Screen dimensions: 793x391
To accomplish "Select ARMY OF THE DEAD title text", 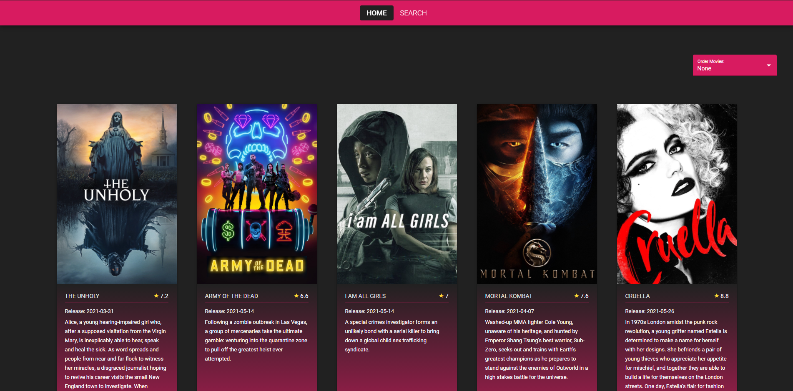I will (231, 296).
